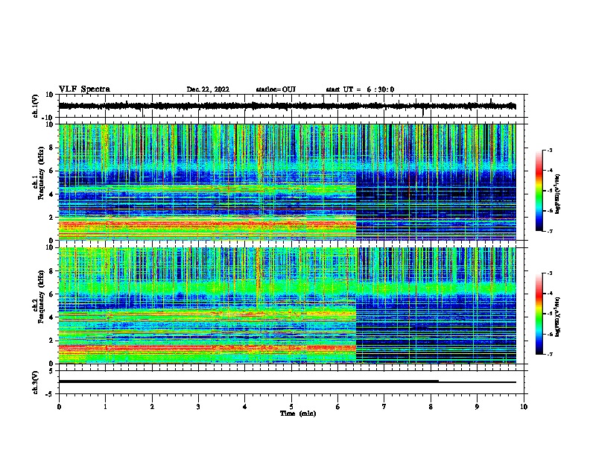The height and width of the screenshot is (456, 590).
Task: Click the '8' kHz tick of ch.2 spectrogram
Action: [x=52, y=271]
